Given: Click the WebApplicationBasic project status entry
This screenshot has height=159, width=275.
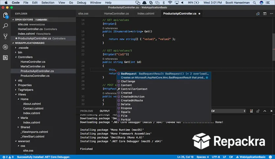Looking at the screenshot, I should point(251,157).
